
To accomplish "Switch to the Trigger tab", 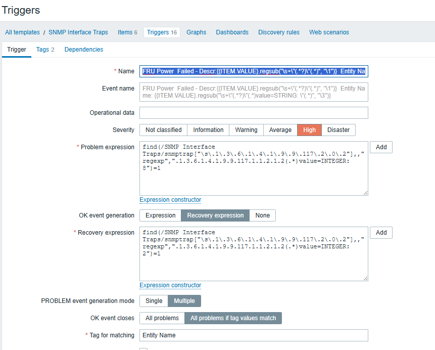I will click(17, 50).
